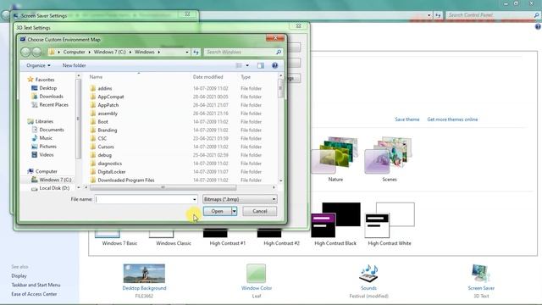Screen dimensions: 542x305
Task: Click the Cancel button
Action: click(260, 211)
